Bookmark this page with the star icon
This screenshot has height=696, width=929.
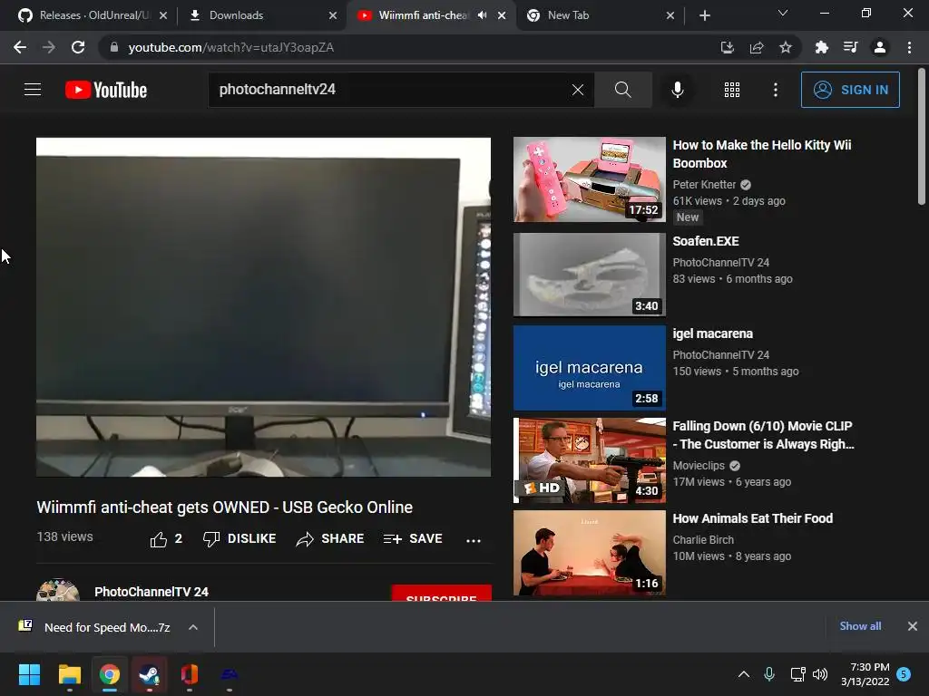coord(786,47)
